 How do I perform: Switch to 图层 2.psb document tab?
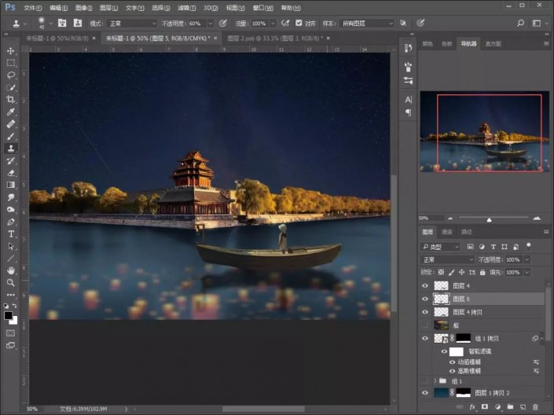[274, 39]
